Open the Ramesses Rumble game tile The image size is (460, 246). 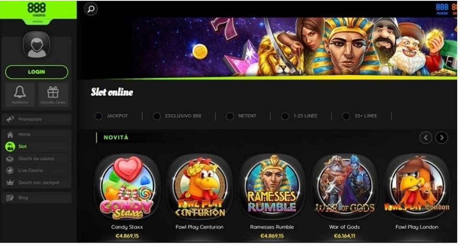click(x=272, y=187)
